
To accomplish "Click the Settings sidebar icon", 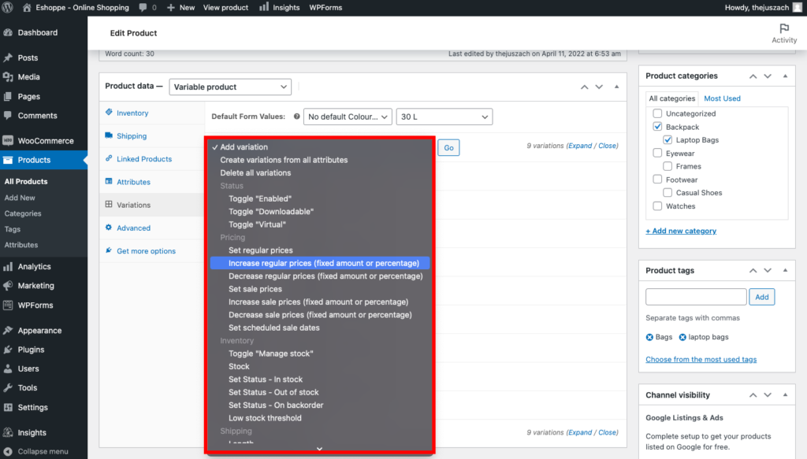I will point(8,408).
